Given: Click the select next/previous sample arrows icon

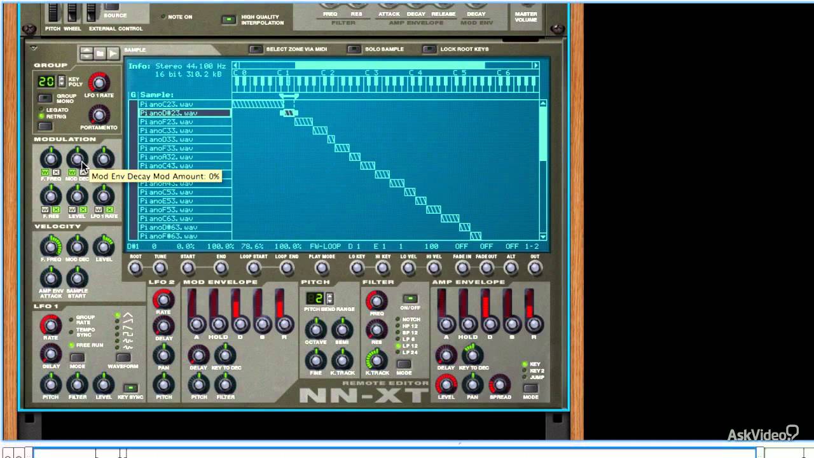Looking at the screenshot, I should (x=86, y=54).
